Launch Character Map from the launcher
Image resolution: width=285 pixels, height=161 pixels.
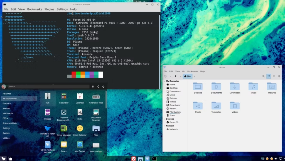click(x=96, y=98)
